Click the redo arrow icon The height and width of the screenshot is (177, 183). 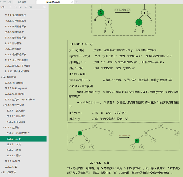click(5, 2)
